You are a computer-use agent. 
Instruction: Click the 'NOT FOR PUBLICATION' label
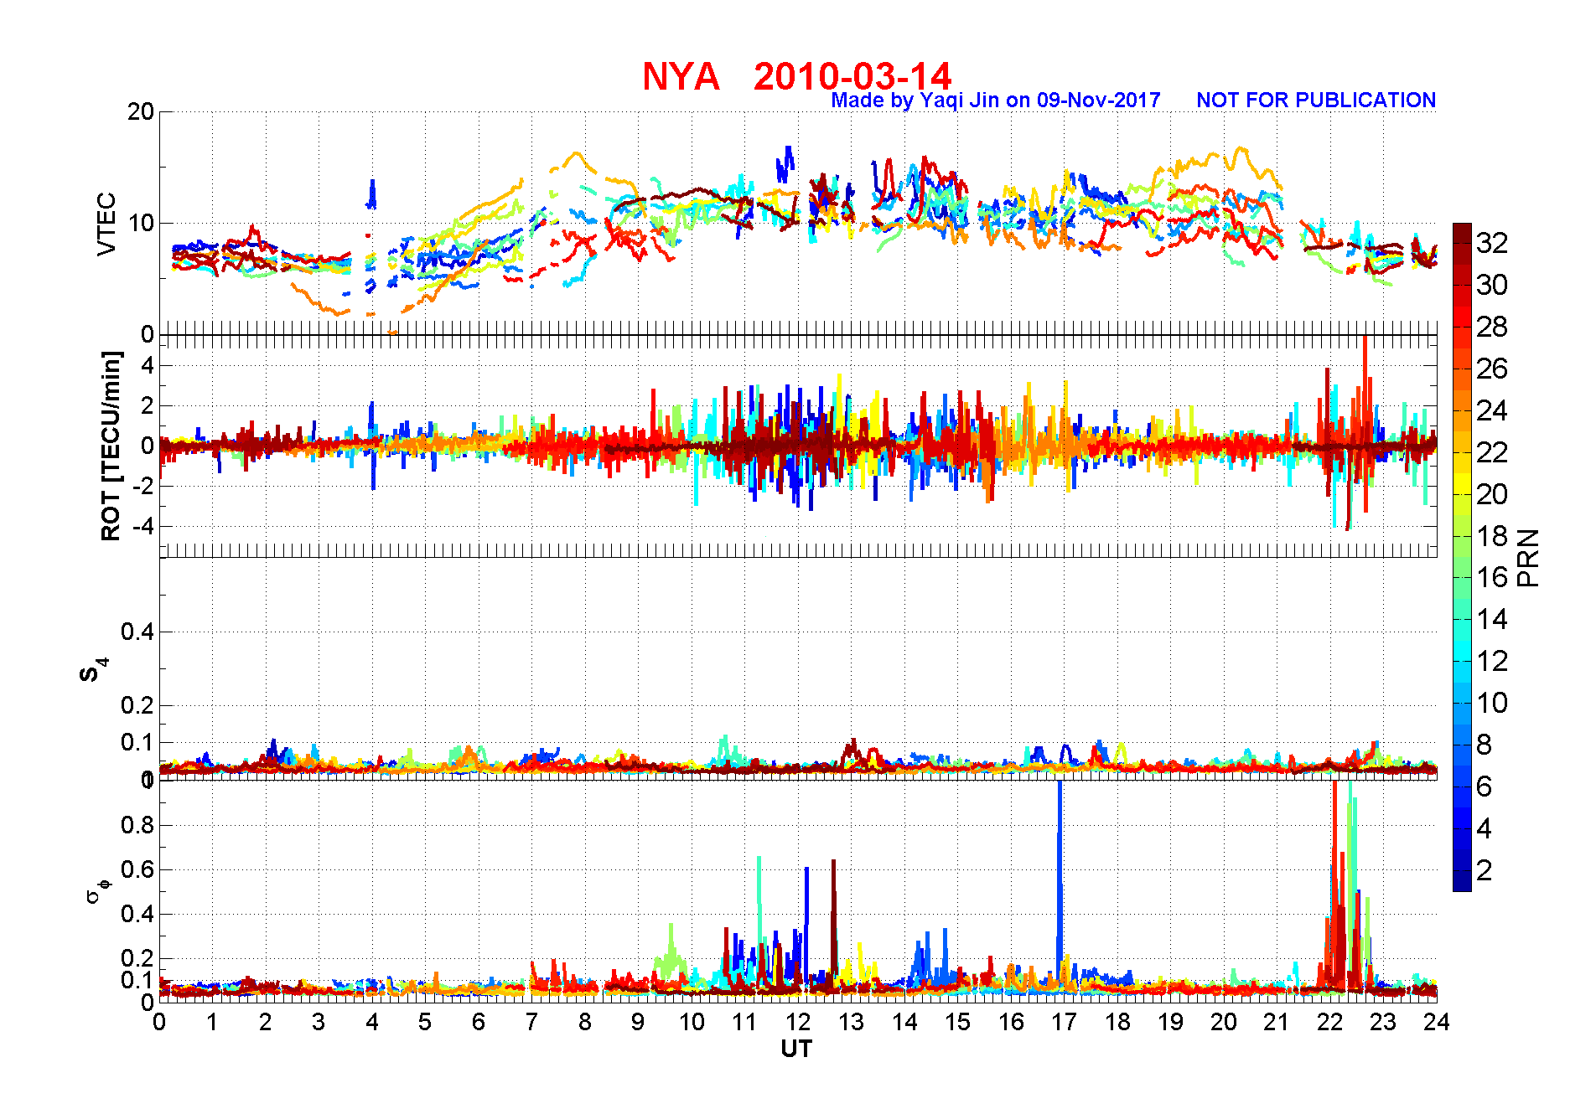pos(1316,101)
